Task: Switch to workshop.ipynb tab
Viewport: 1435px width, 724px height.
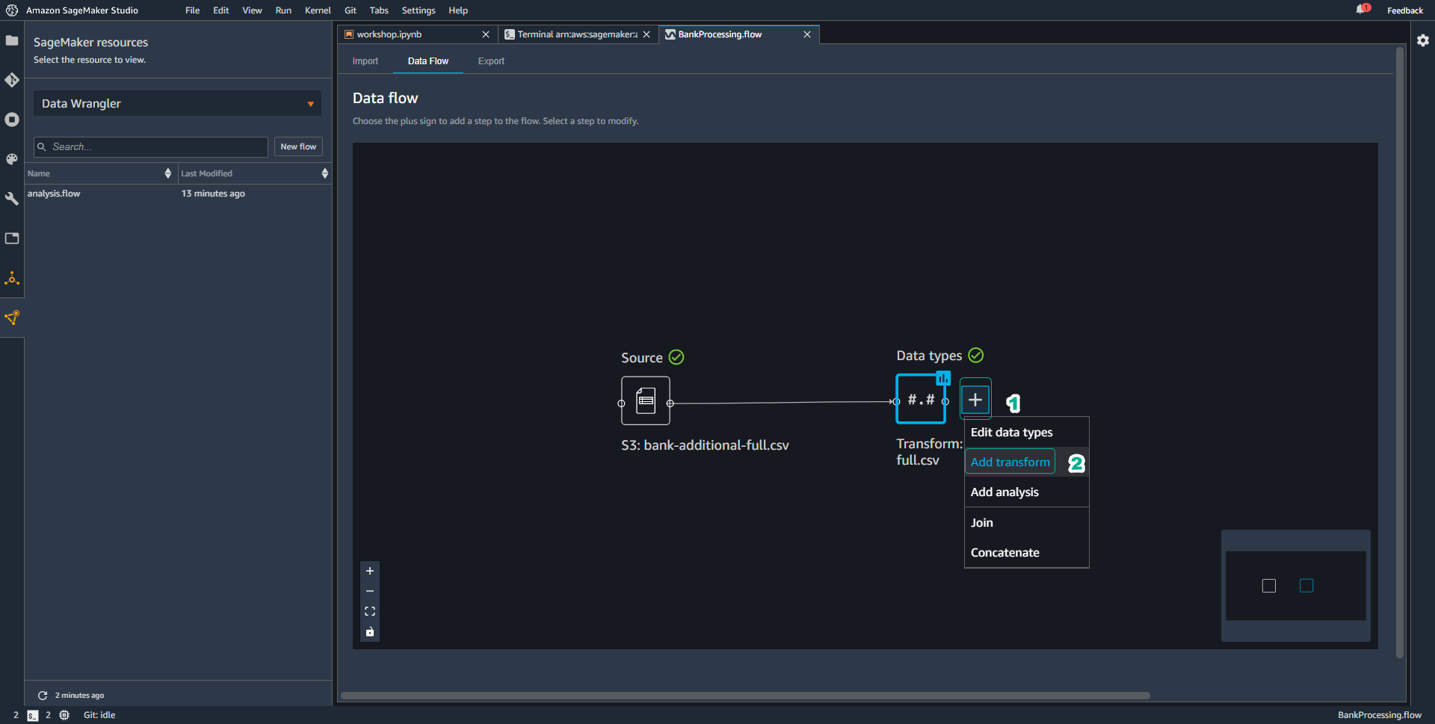Action: tap(416, 34)
